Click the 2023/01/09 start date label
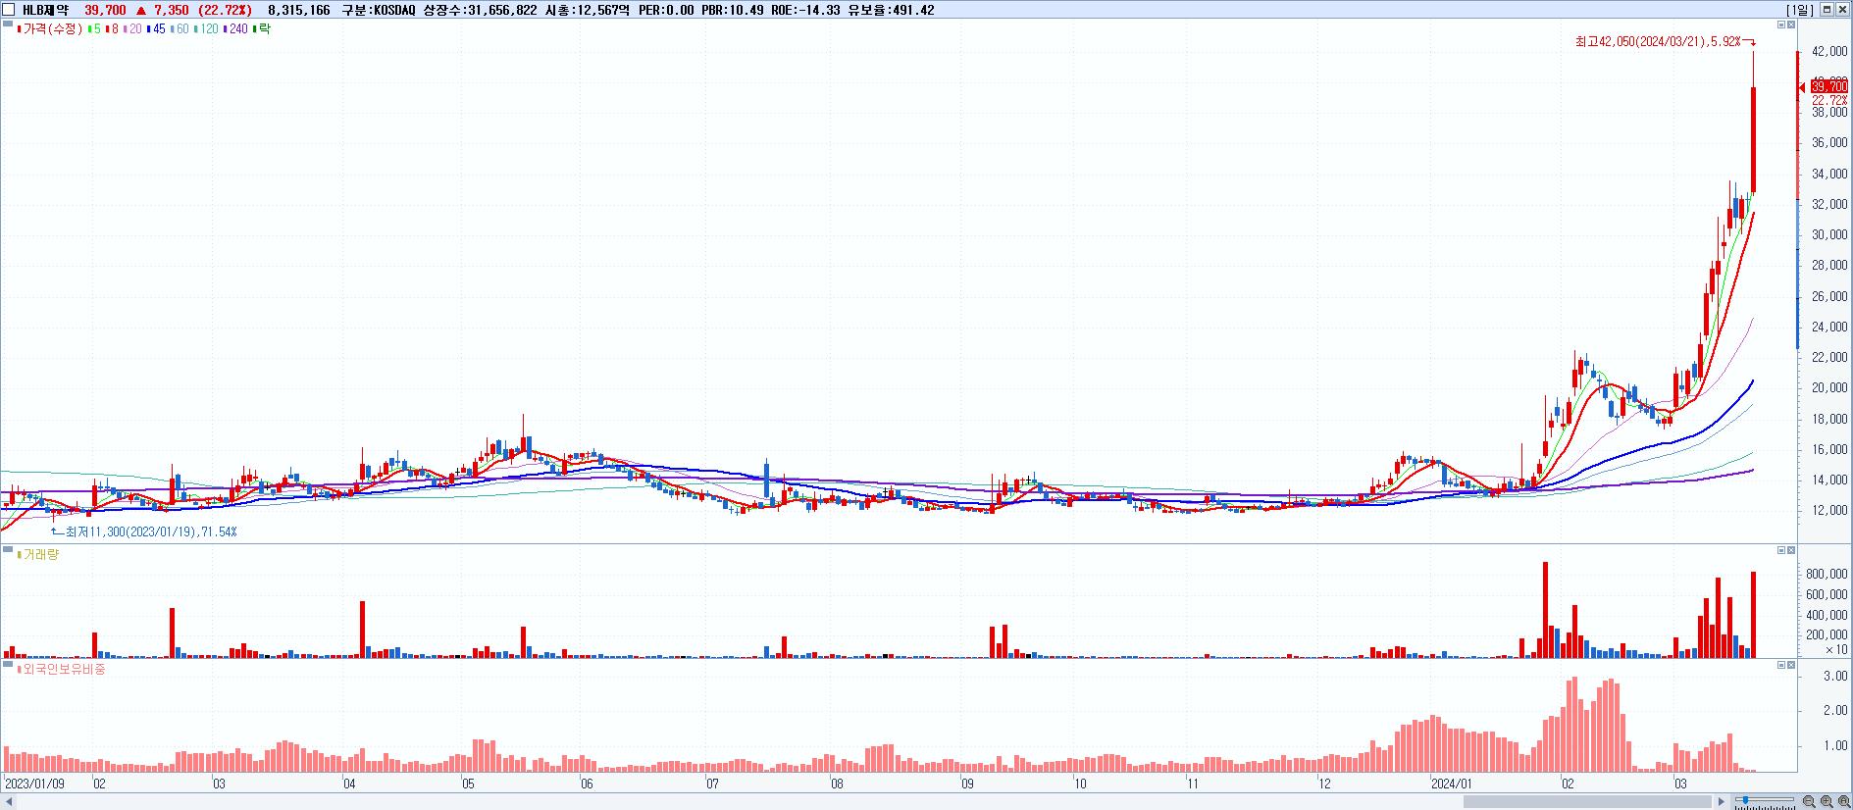This screenshot has width=1853, height=810. pos(35,784)
